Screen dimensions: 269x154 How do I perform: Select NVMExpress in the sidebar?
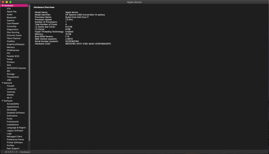click(x=13, y=50)
